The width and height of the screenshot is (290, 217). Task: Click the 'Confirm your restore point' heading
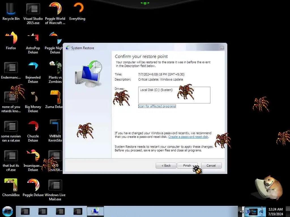point(141,57)
